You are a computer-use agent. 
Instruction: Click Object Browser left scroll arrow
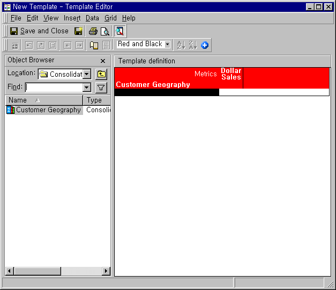(9, 271)
